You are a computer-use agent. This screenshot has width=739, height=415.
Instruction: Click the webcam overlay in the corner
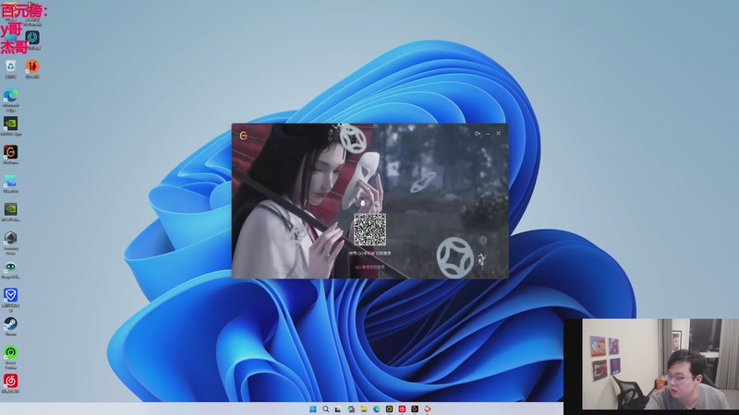coord(651,367)
